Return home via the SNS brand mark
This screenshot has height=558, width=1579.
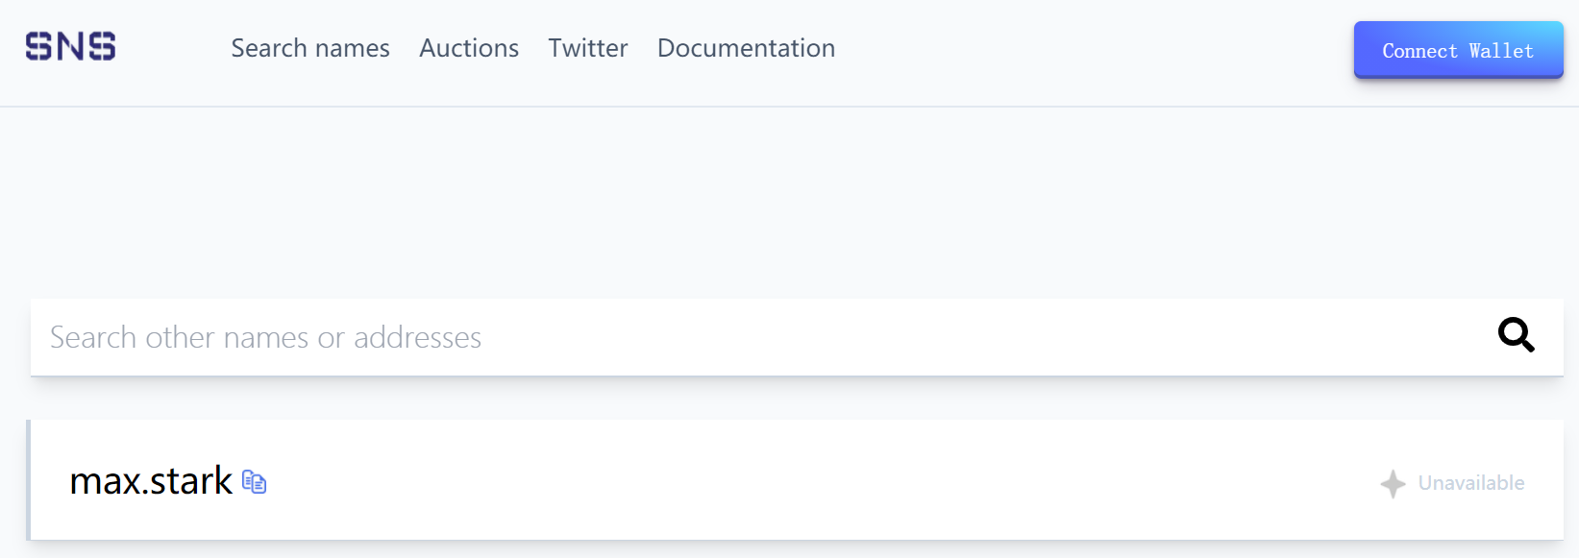[x=71, y=46]
